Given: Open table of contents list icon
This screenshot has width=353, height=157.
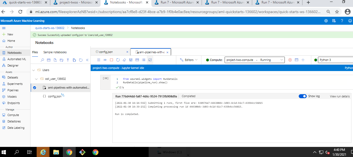Looking at the screenshot, I should tap(144, 60).
